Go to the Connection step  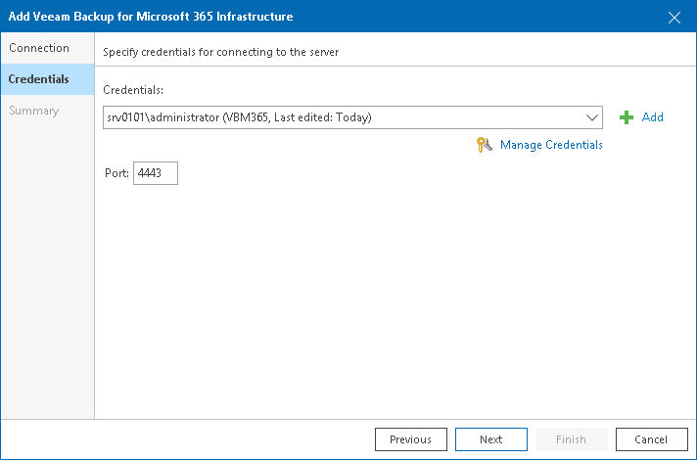click(x=47, y=48)
